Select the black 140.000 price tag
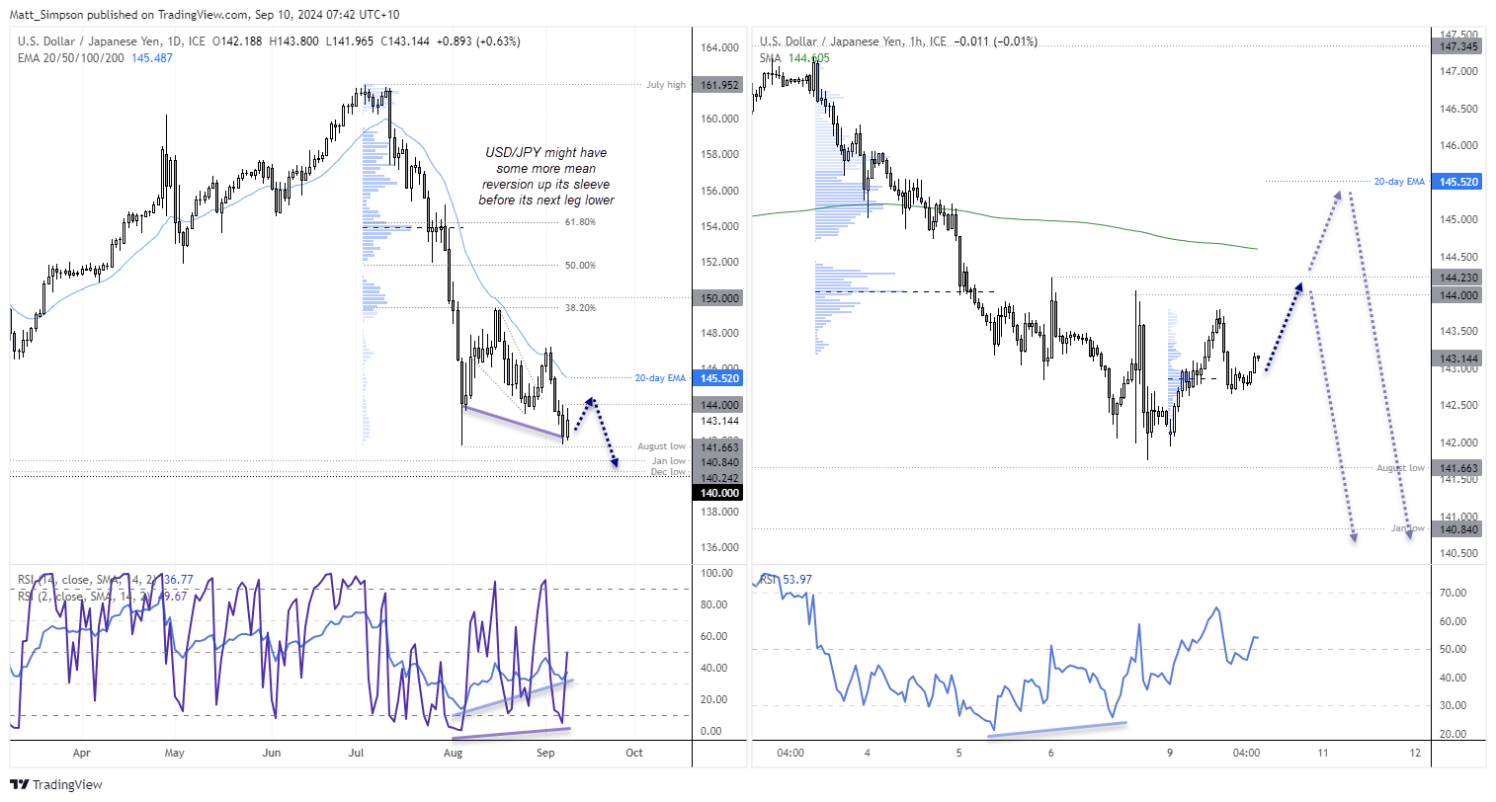 point(719,493)
